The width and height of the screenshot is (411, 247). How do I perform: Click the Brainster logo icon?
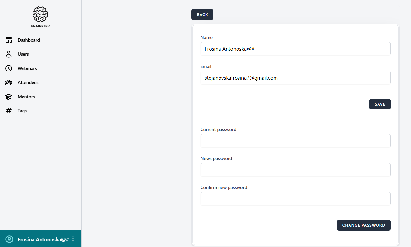40,14
